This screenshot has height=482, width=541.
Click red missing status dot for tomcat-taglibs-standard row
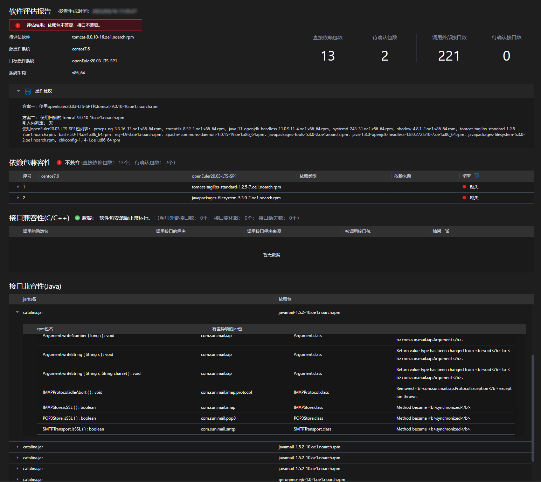click(x=464, y=187)
